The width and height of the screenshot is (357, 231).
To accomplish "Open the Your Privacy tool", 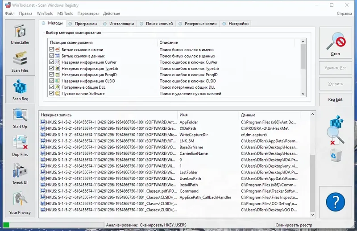I will click(x=20, y=203).
